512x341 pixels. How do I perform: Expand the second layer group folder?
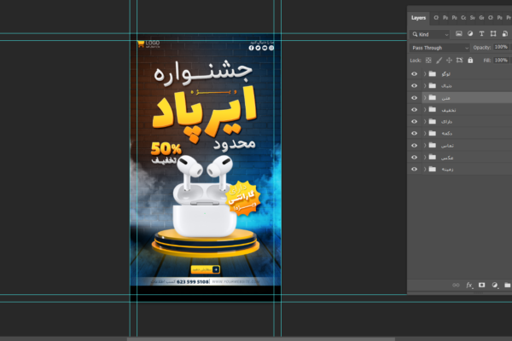pos(424,86)
